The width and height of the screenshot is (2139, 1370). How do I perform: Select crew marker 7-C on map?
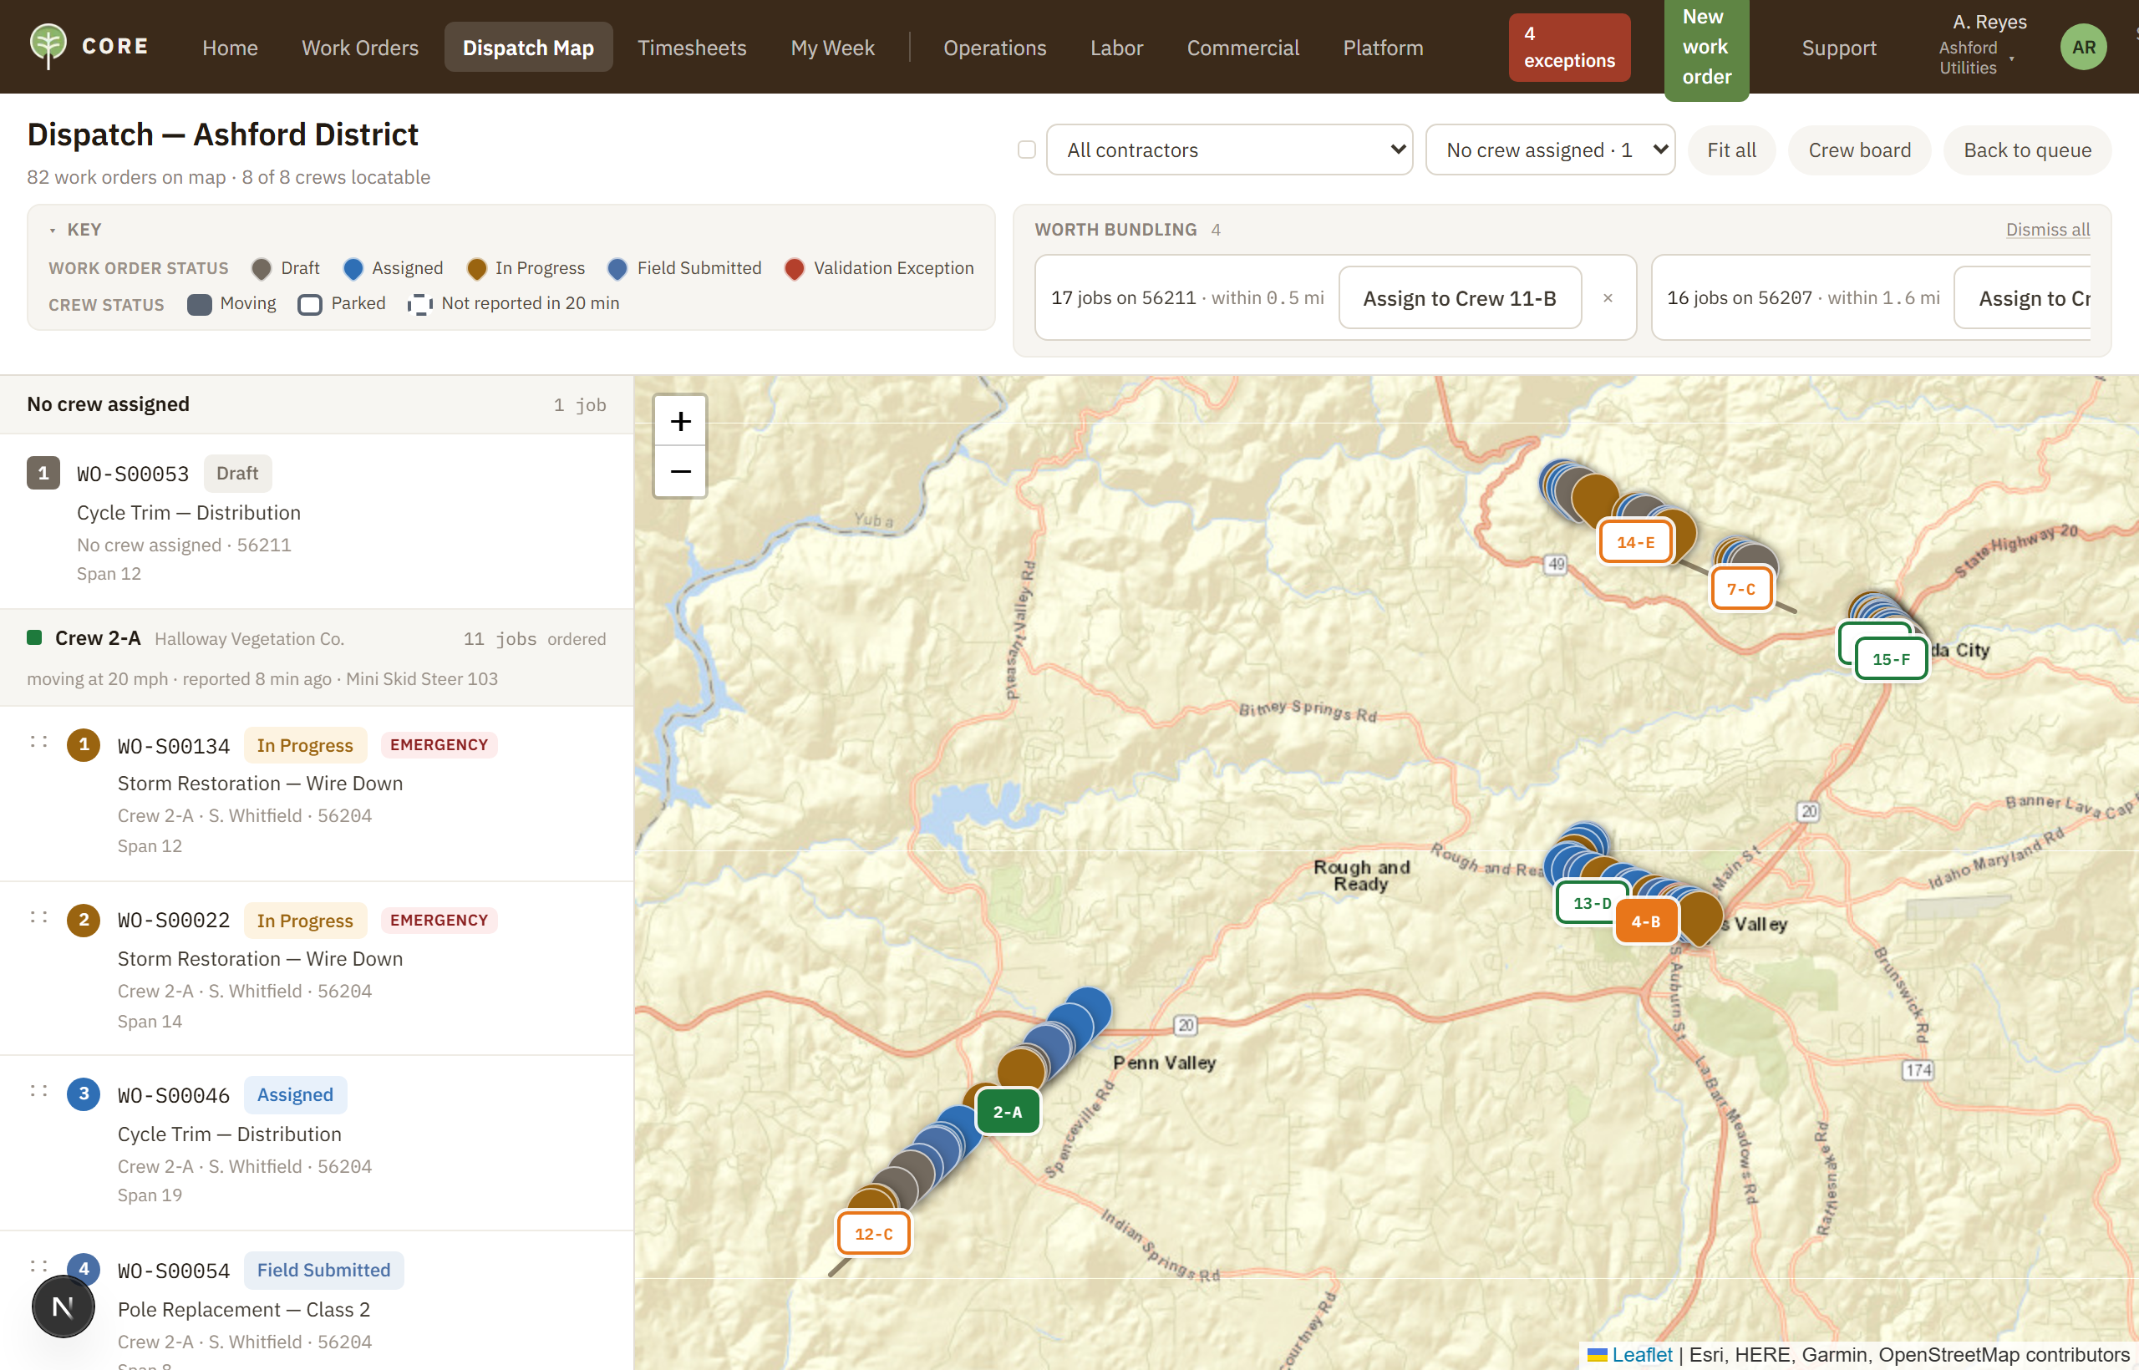click(1741, 589)
